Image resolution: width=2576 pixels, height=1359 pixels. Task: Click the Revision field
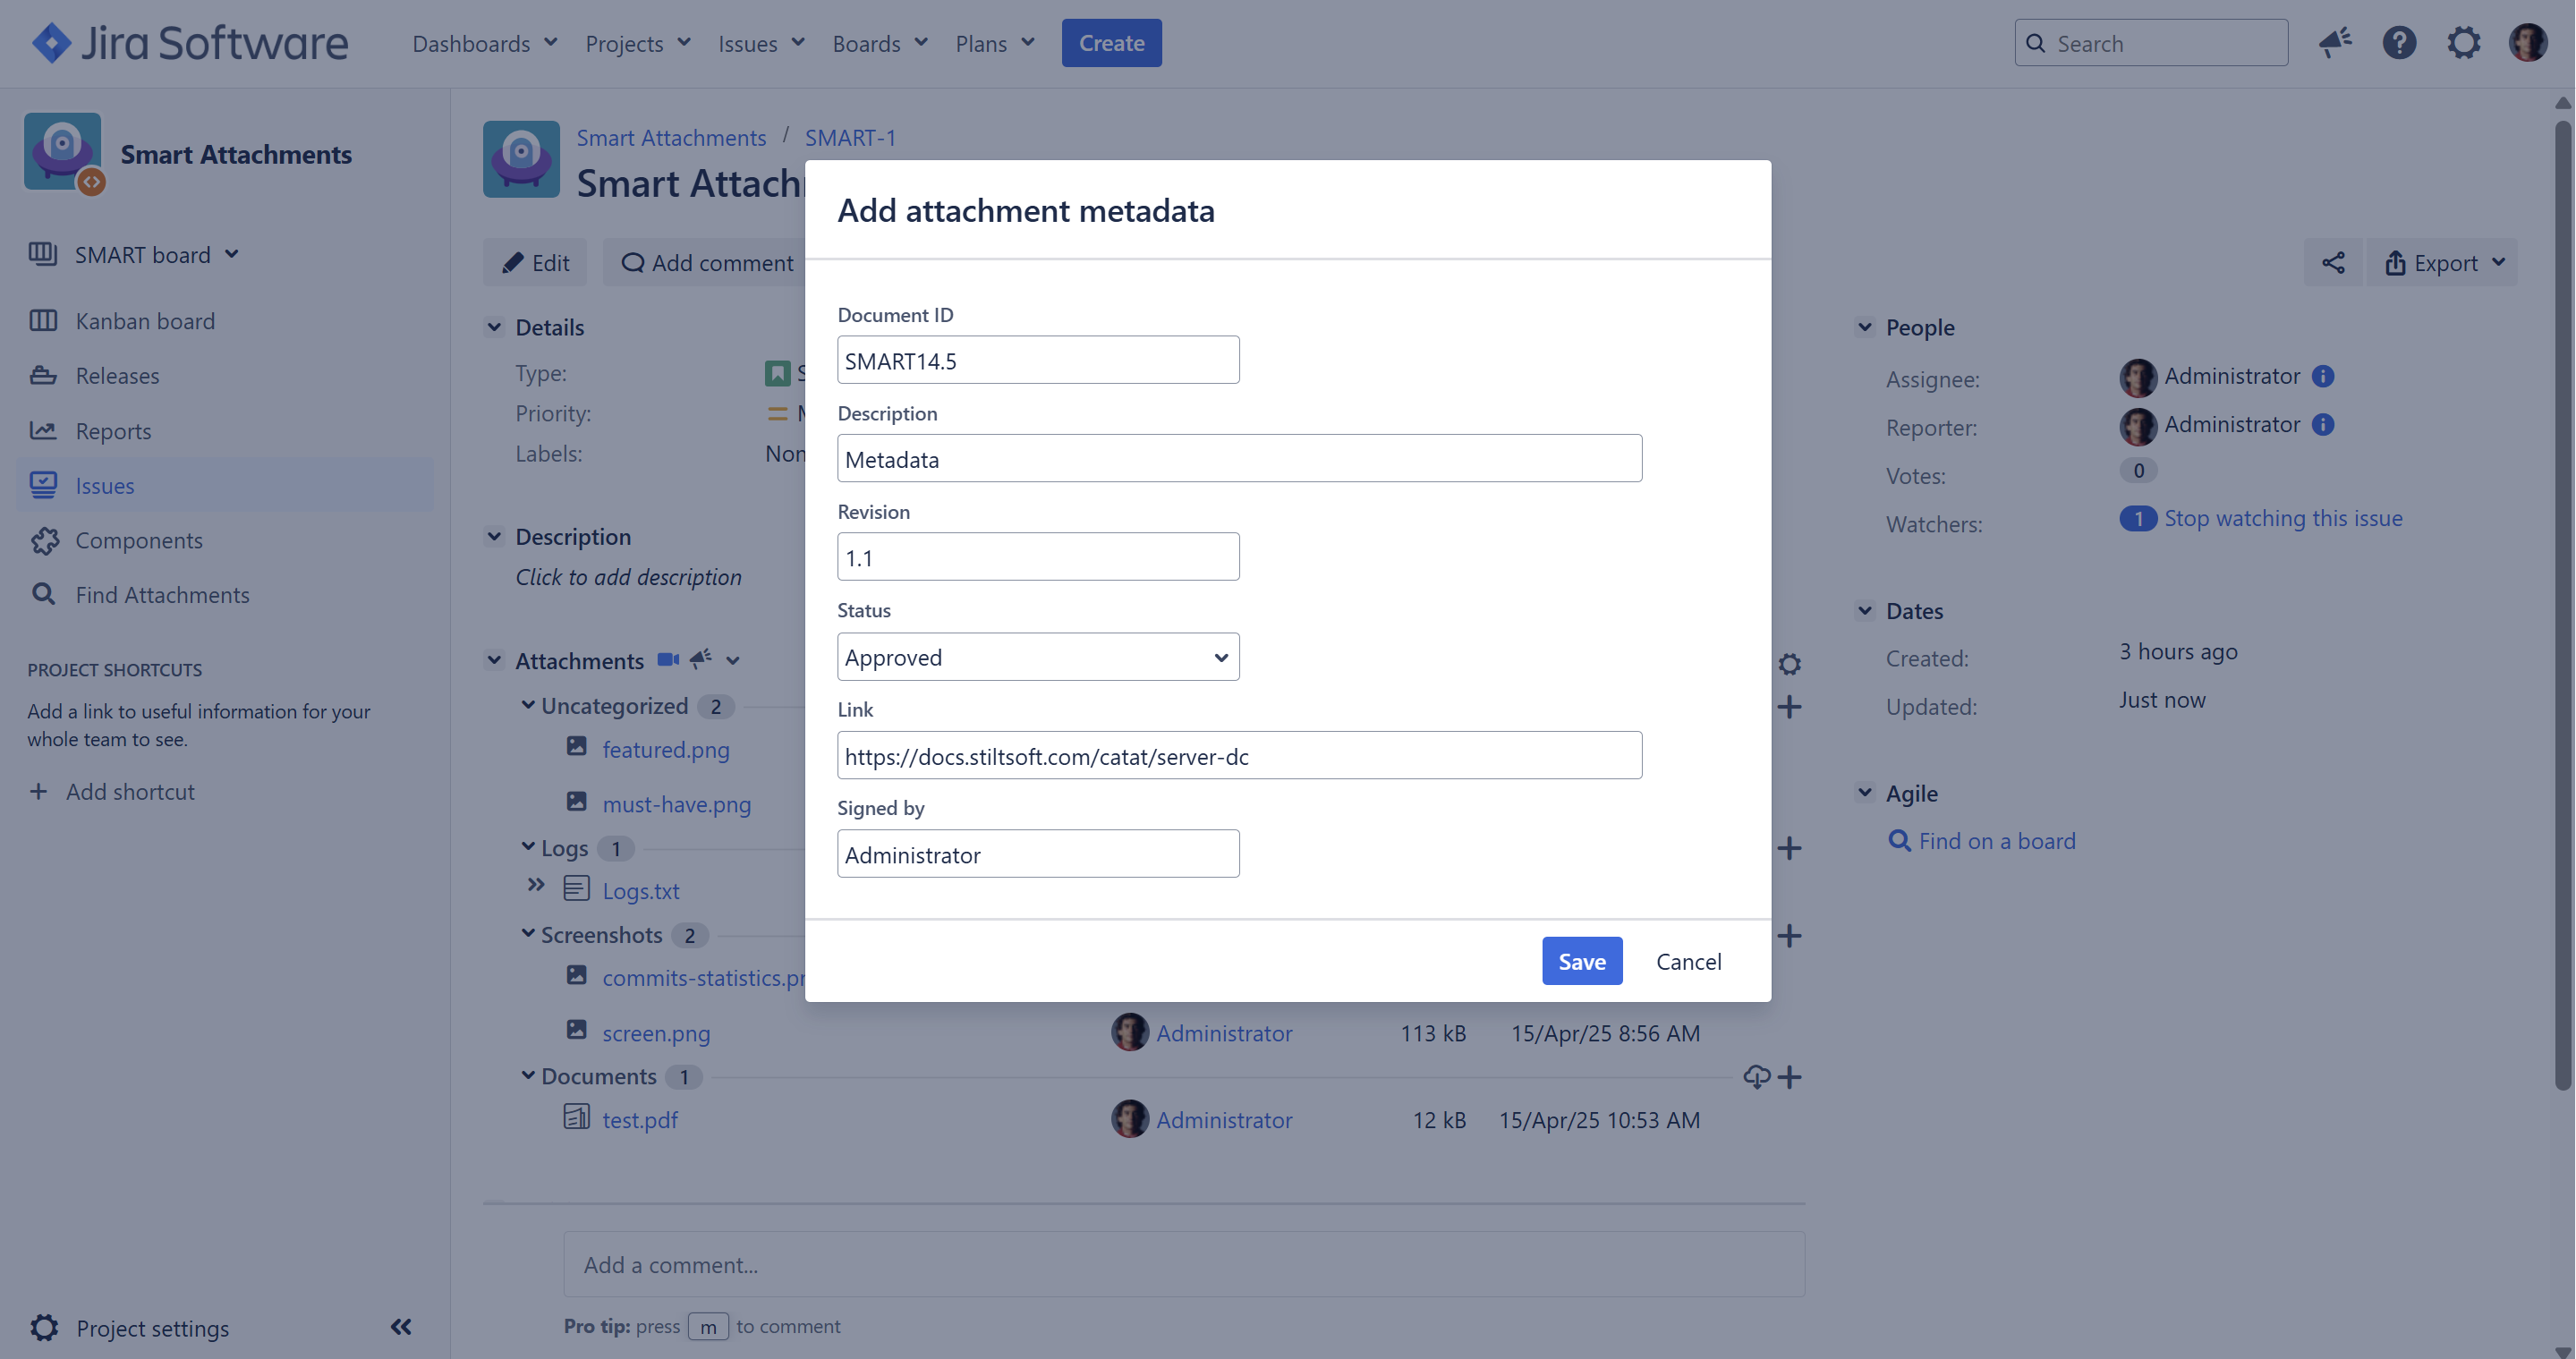pyautogui.click(x=1038, y=557)
